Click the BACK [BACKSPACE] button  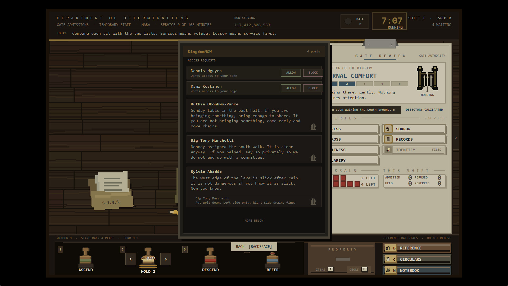254,247
